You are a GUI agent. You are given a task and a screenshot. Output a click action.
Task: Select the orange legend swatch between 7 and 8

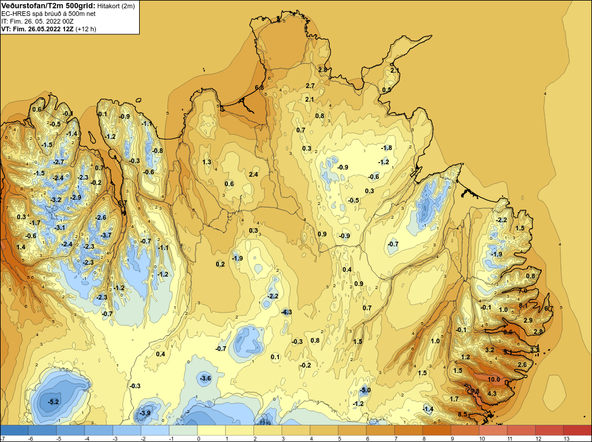[408, 430]
